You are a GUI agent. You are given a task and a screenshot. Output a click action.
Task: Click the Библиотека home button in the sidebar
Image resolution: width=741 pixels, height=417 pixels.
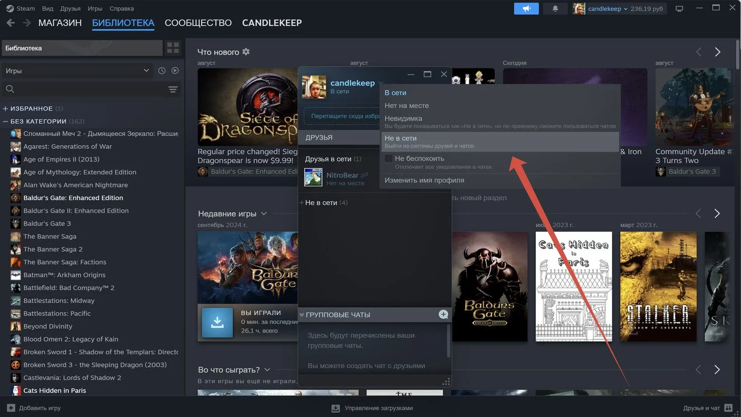pos(82,48)
